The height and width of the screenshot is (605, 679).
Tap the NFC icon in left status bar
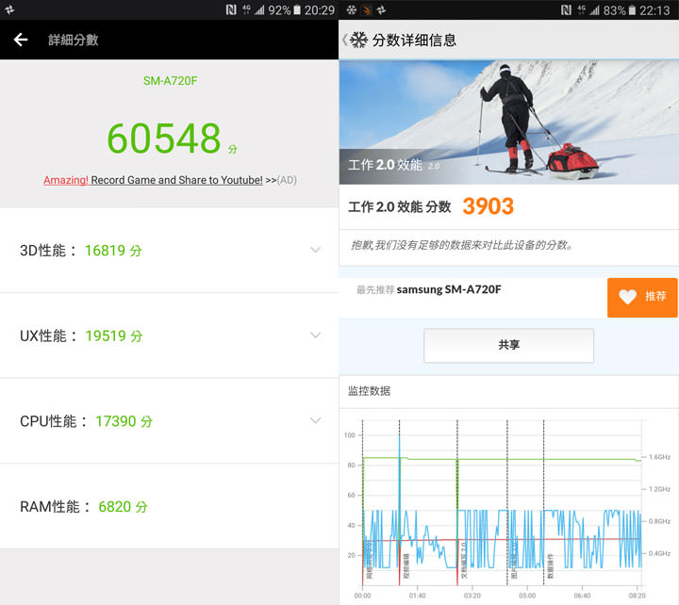pos(231,10)
